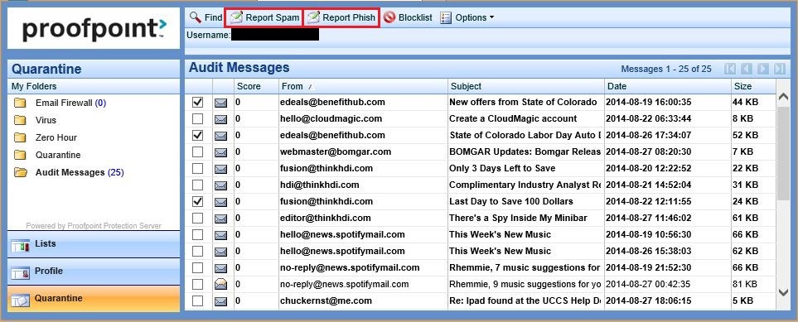Image resolution: width=798 pixels, height=322 pixels.
Task: Check the BOMGAR Updates message checkbox
Action: click(197, 151)
